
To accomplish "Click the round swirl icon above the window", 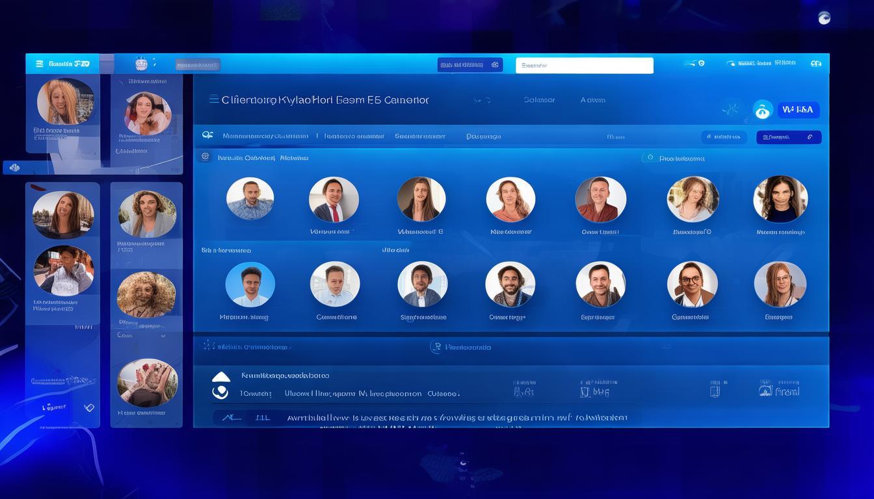I will (824, 18).
